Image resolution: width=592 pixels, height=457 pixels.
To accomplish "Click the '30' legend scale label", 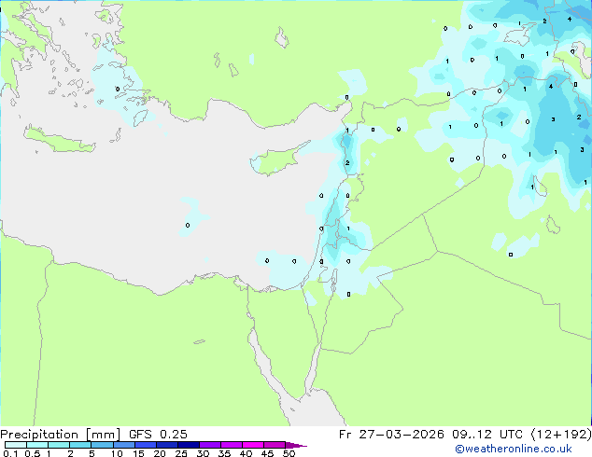I will [203, 453].
